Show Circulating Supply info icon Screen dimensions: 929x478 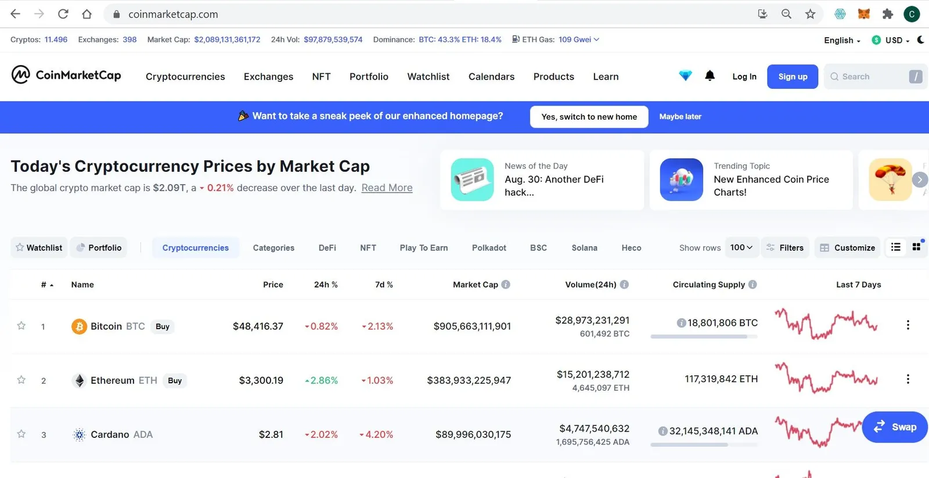752,285
